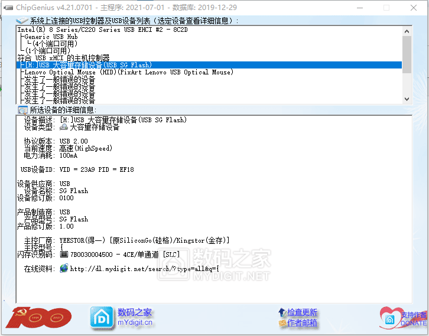The image size is (429, 336).
Task: Select the (1个端口可用) entry
Action: click(48, 51)
